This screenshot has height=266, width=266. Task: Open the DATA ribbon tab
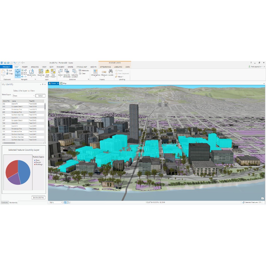(128, 67)
